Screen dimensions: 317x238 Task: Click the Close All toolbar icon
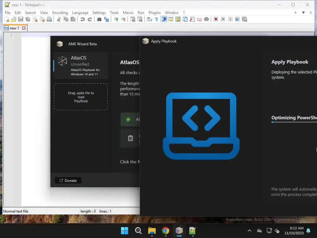pos(42,19)
